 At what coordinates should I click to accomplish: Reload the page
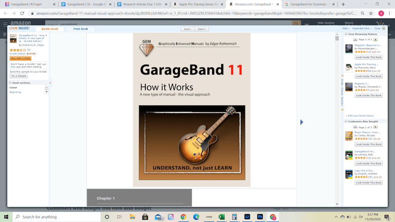click(22, 13)
